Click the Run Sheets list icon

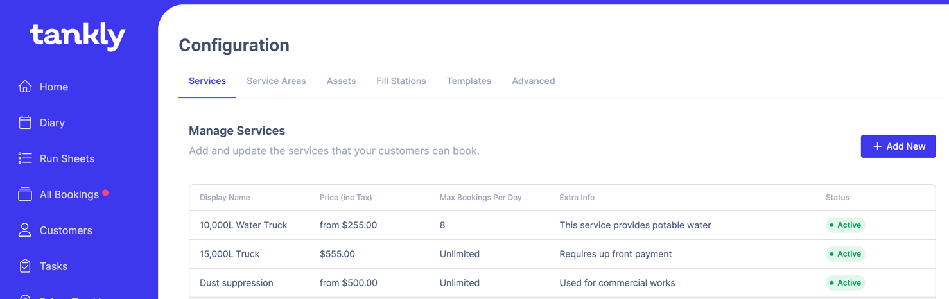point(25,158)
